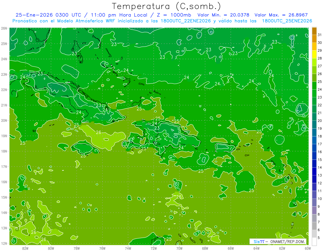Click the '19N' latitude axis label

point(4,136)
